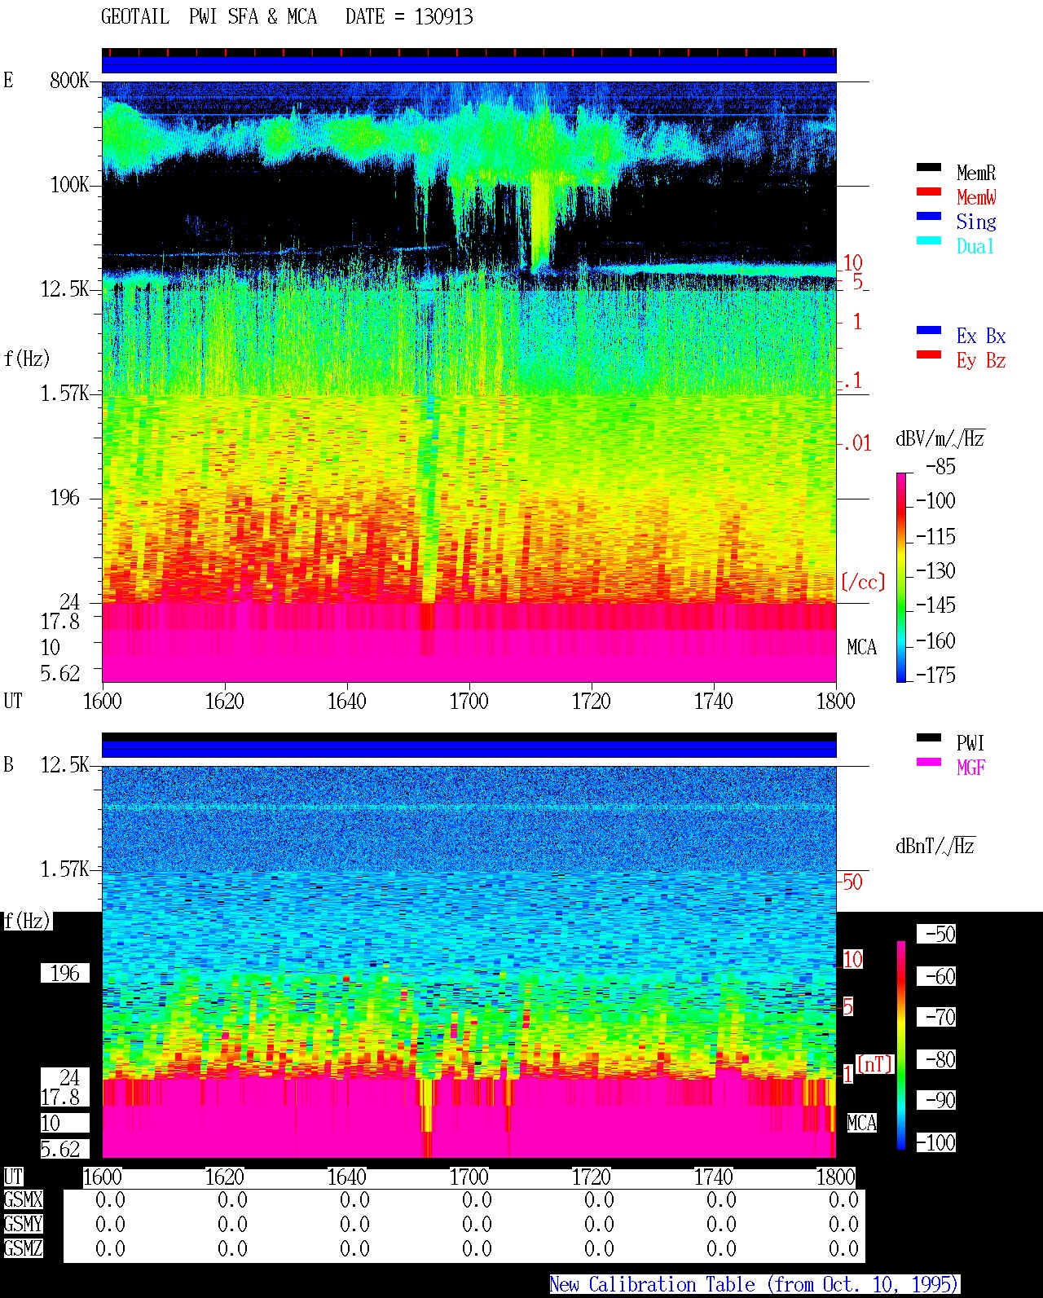Click the 12.5K frequency label on the E panel
The image size is (1043, 1298).
click(x=65, y=289)
